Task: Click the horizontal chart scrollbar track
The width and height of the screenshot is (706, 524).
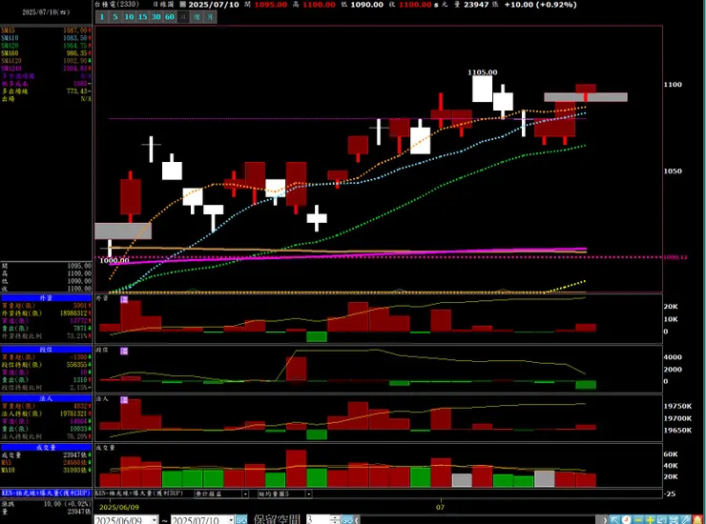Action: coord(480,520)
